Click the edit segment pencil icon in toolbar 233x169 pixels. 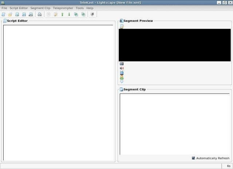point(56,15)
